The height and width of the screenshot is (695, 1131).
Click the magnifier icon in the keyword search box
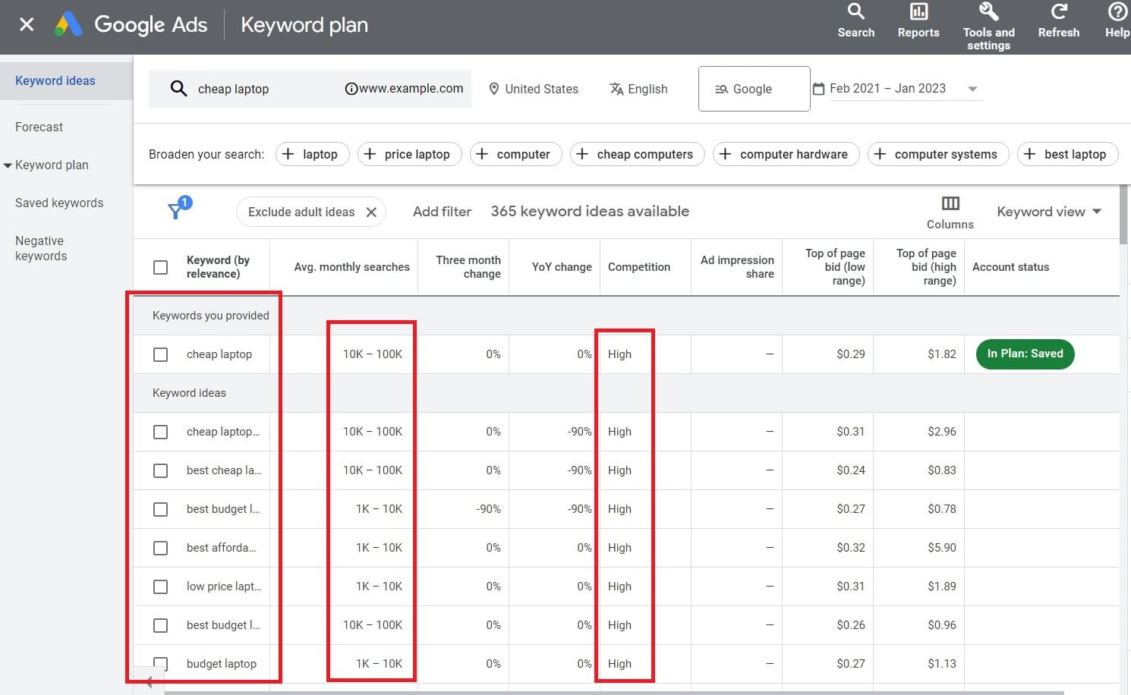[178, 89]
